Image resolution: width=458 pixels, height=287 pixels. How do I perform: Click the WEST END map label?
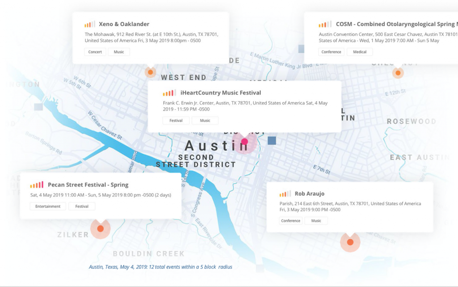(184, 77)
